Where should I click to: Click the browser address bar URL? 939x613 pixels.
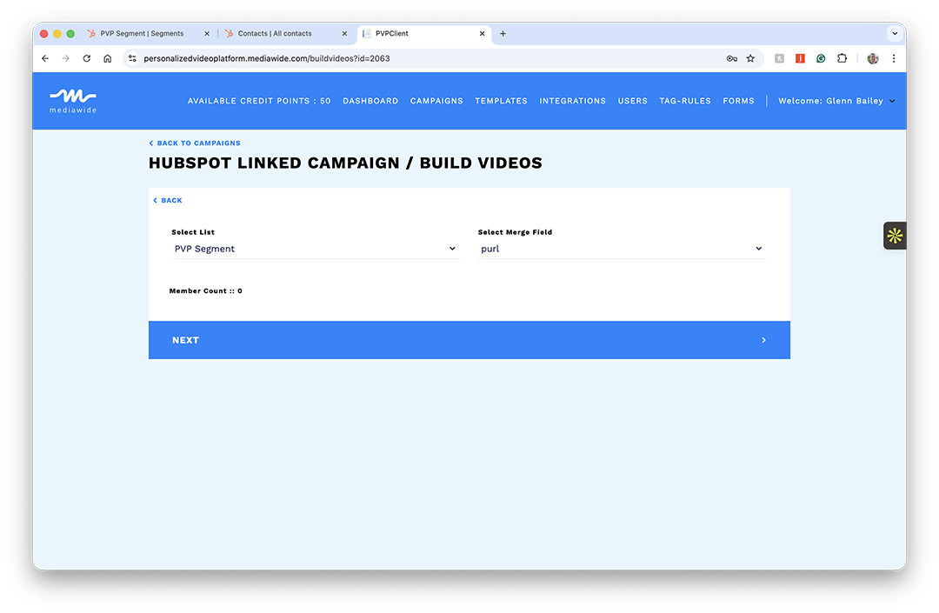pos(266,58)
